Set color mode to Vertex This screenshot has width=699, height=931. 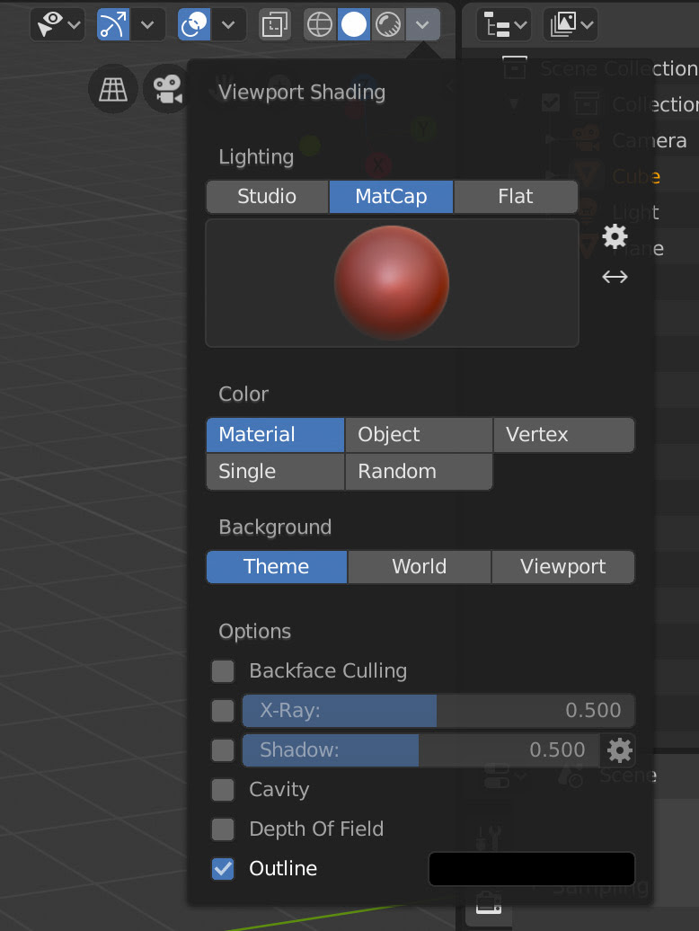pyautogui.click(x=564, y=435)
